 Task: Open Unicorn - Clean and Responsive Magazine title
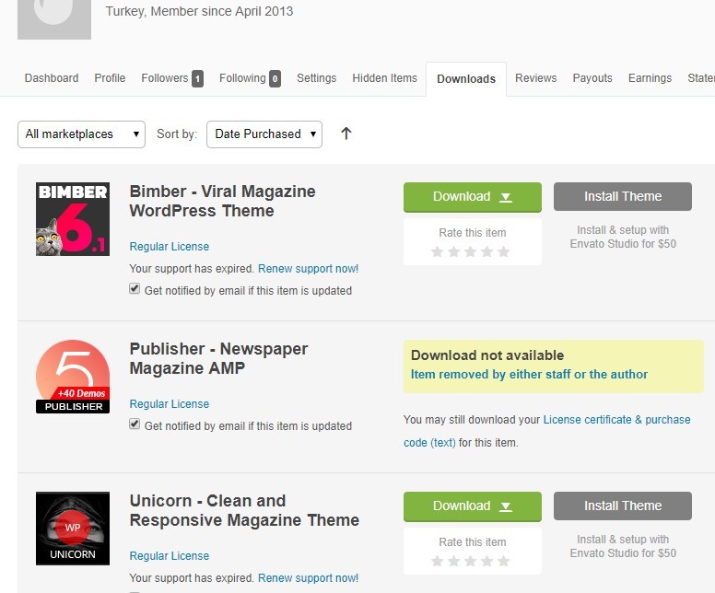pos(244,510)
